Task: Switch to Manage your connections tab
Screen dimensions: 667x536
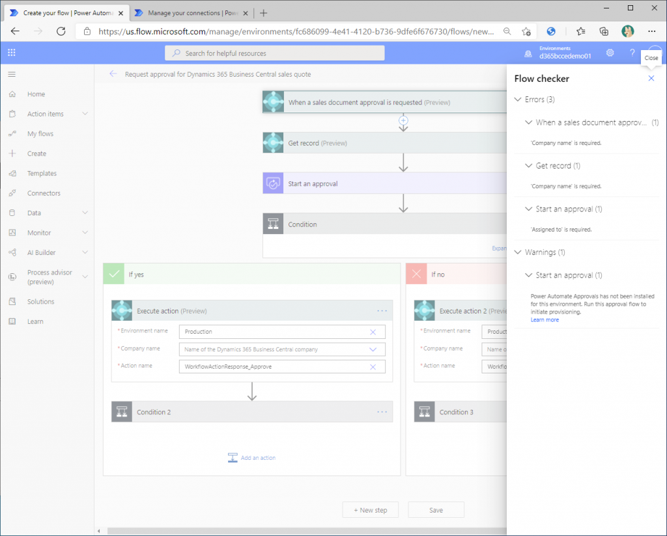Action: [x=192, y=13]
